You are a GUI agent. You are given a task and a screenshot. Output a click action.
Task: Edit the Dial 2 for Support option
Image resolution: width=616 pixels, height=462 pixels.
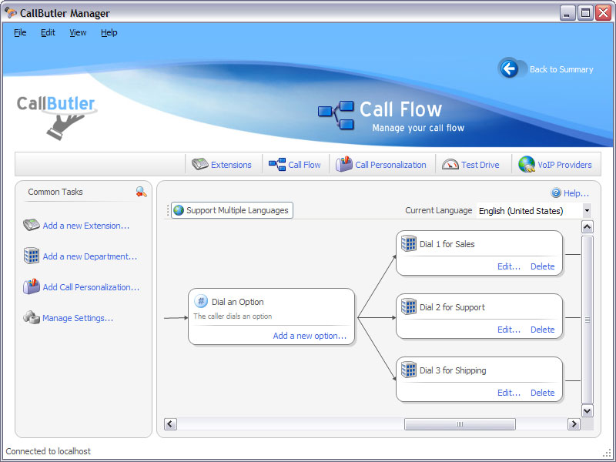click(x=509, y=330)
